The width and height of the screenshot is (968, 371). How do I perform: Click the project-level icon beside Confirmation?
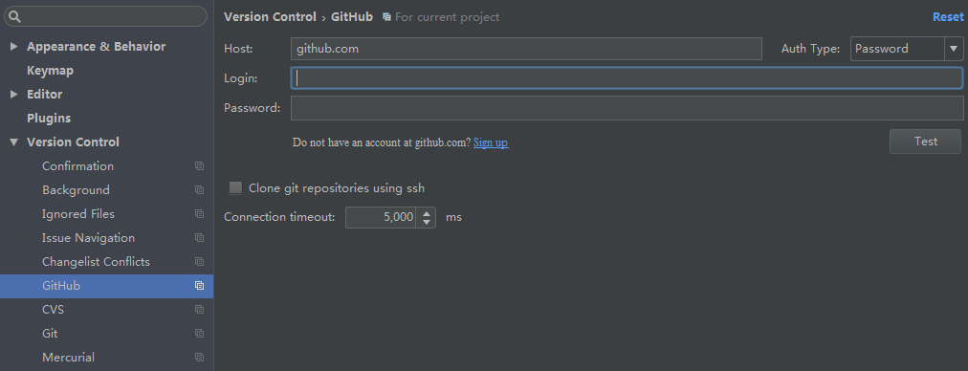point(199,166)
